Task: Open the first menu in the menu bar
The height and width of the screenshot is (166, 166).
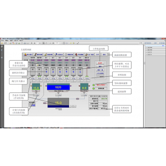Action: point(2,40)
